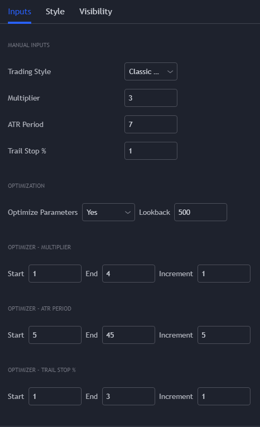This screenshot has height=427, width=260.
Task: Open the Trading Style dropdown
Action: point(151,71)
